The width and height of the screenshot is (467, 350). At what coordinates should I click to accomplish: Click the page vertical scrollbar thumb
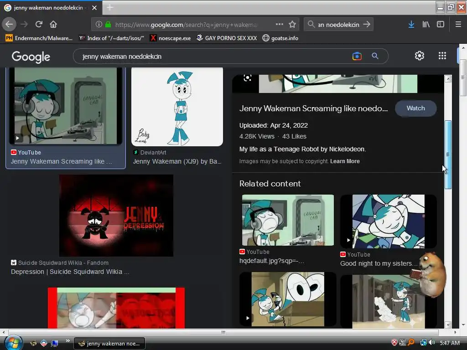click(x=463, y=77)
